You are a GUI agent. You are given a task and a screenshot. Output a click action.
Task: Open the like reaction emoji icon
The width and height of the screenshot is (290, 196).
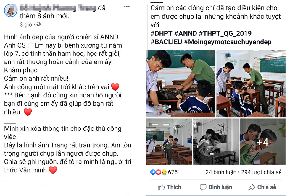[153, 172]
